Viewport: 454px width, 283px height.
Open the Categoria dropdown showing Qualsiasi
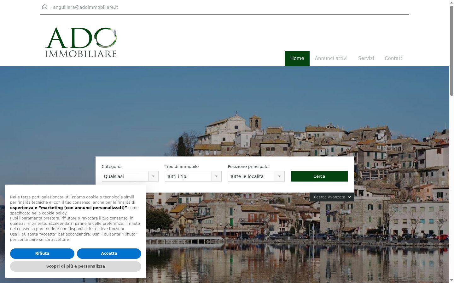click(x=130, y=176)
